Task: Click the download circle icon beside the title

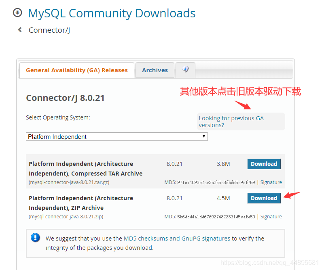Action: coord(17,13)
